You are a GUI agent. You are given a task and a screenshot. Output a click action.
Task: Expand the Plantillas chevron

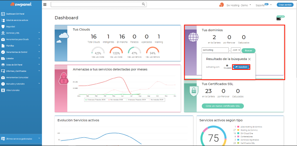(39, 45)
